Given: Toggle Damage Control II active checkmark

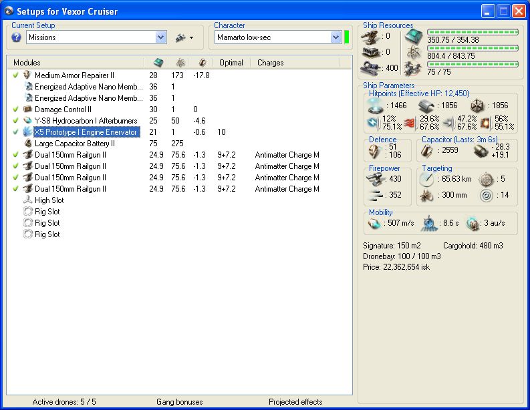Looking at the screenshot, I should (x=15, y=110).
